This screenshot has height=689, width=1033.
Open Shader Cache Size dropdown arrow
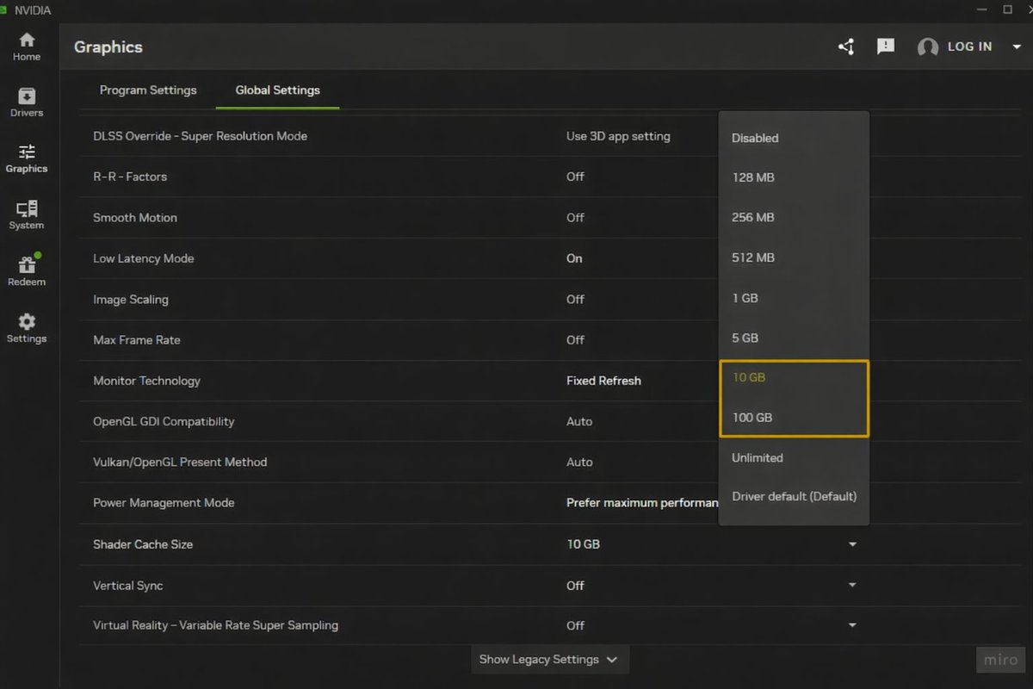[852, 544]
